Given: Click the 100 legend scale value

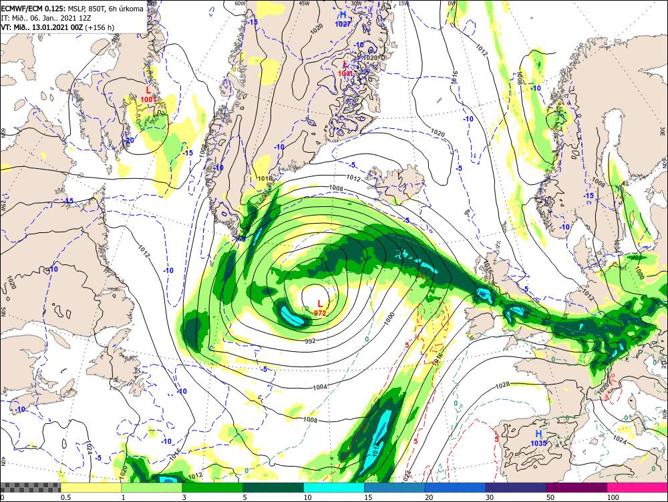Looking at the screenshot, I should click(x=613, y=497).
